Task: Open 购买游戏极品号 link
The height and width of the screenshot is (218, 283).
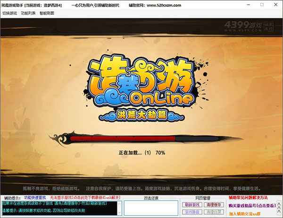Action: pos(252,206)
